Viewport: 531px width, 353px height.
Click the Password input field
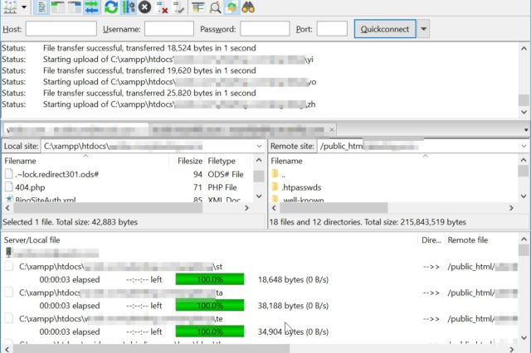pos(265,29)
